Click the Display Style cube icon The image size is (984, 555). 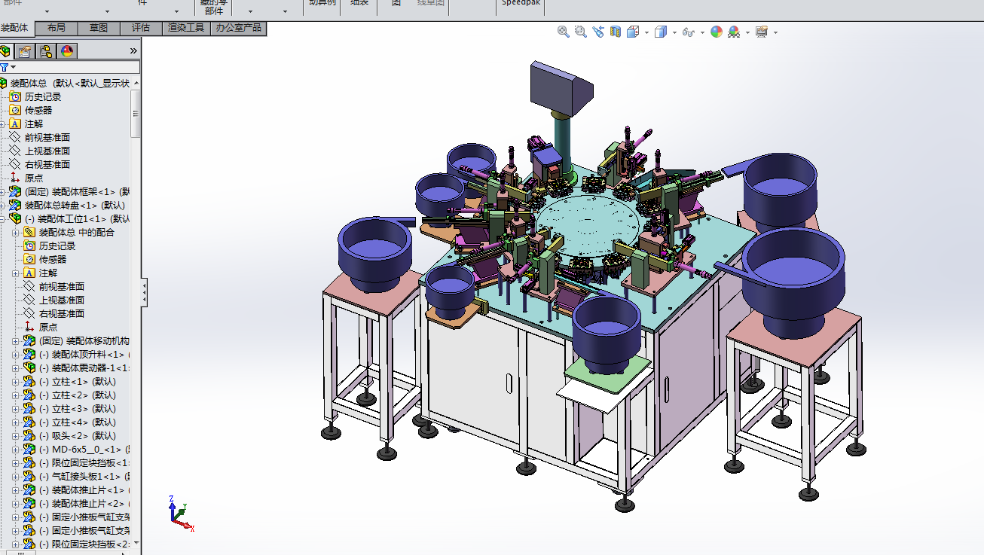661,32
